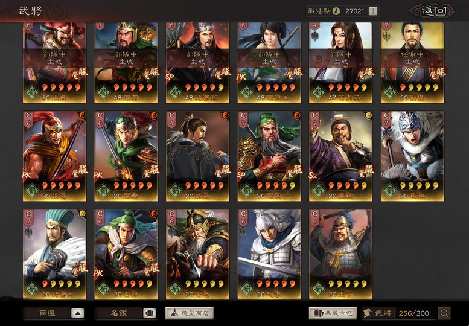The height and width of the screenshot is (326, 469).
Task: Click the yin-yang icon on the 張苞 card
Action: (82, 115)
